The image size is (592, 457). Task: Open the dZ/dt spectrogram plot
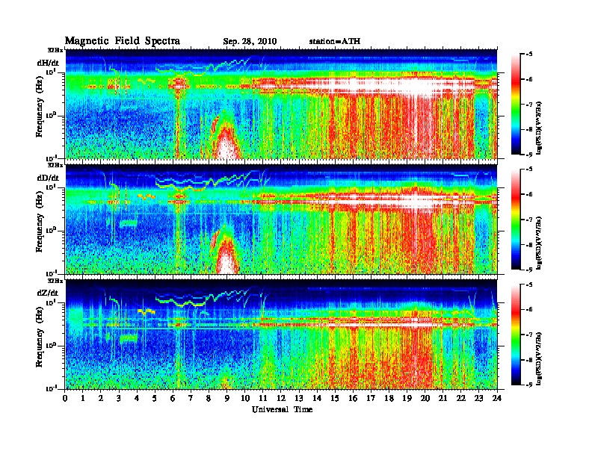(x=281, y=335)
